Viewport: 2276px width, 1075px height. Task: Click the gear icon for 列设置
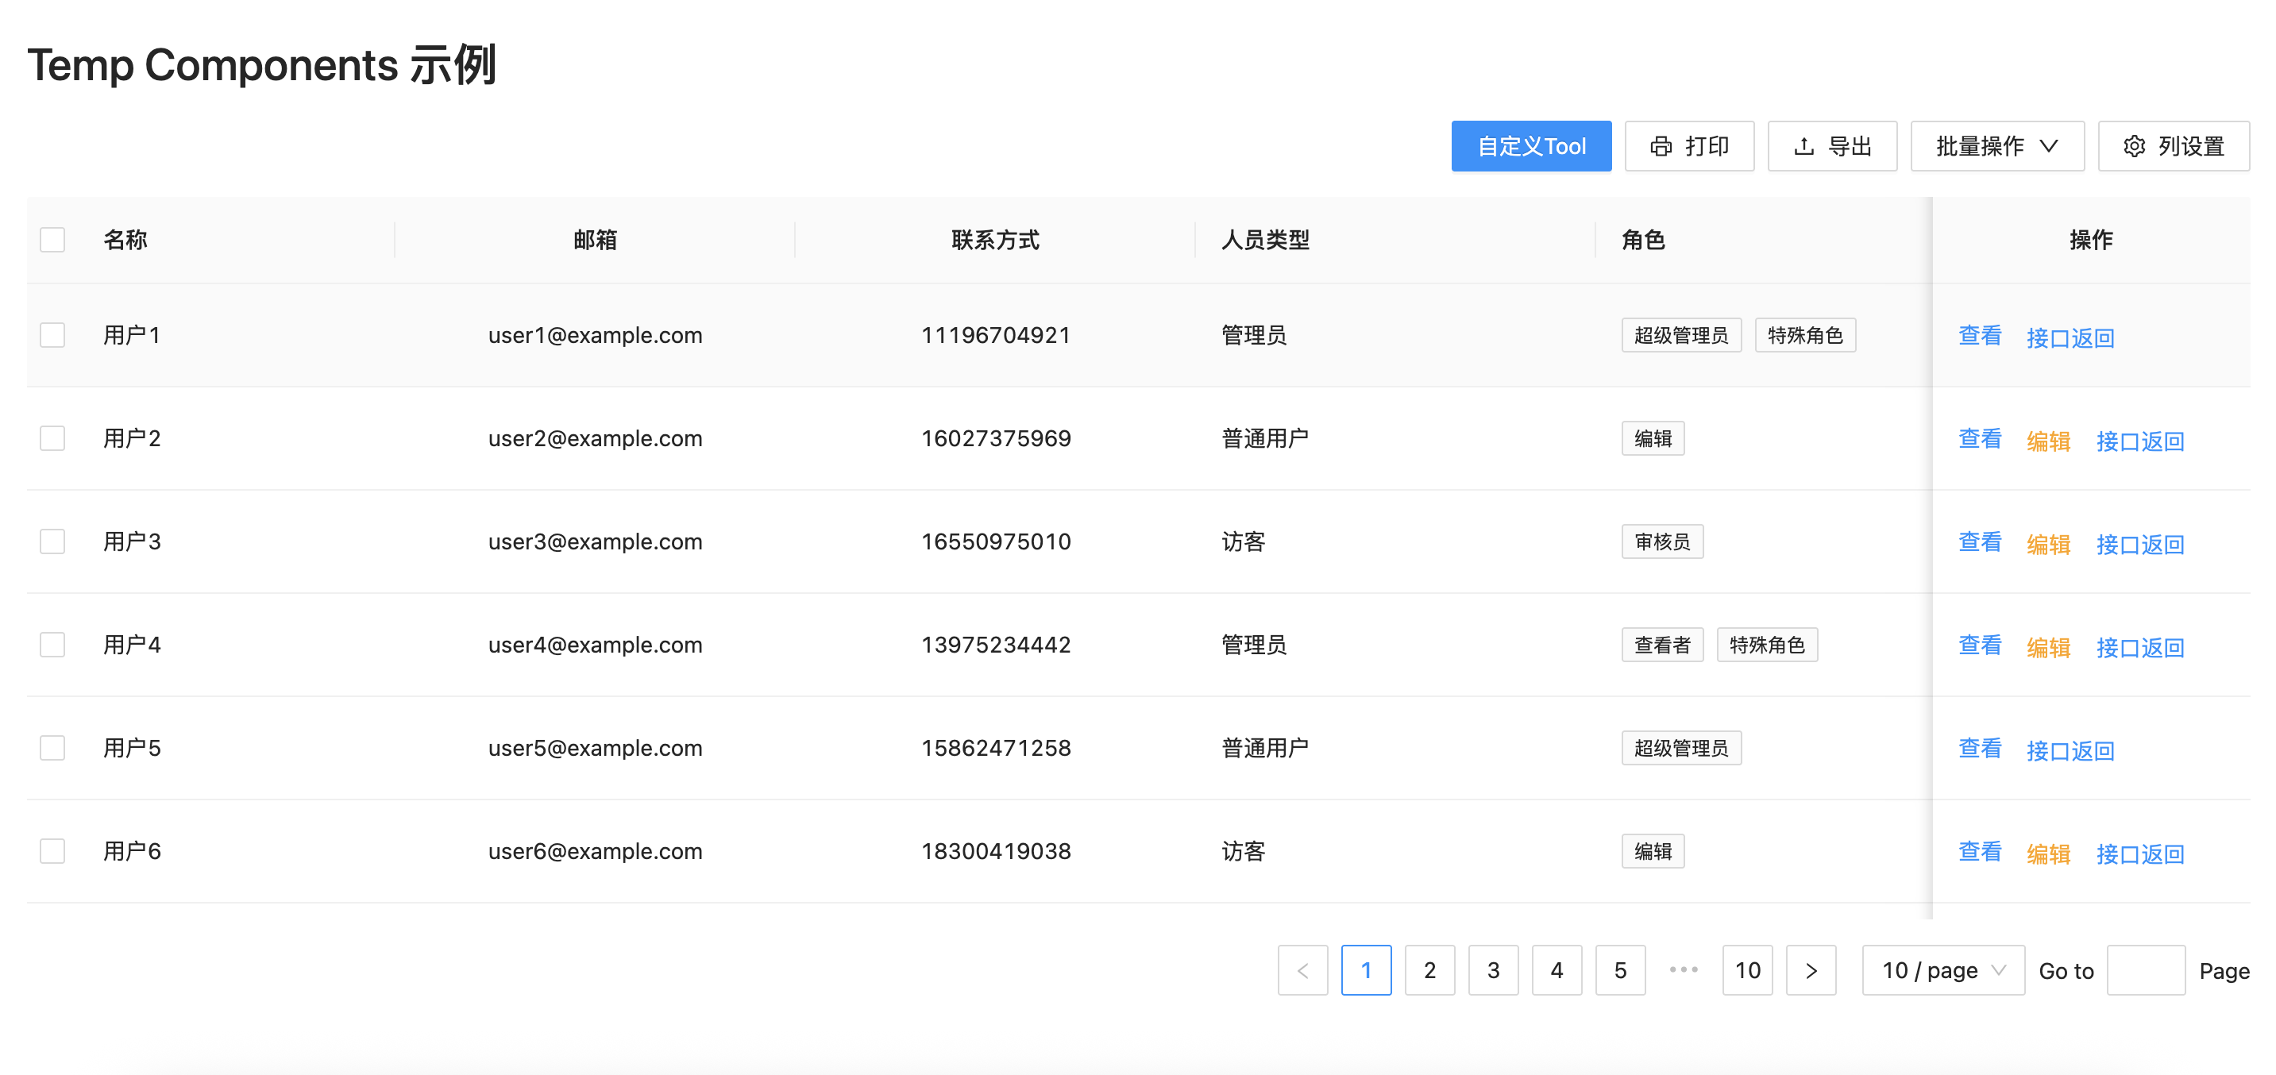2134,147
